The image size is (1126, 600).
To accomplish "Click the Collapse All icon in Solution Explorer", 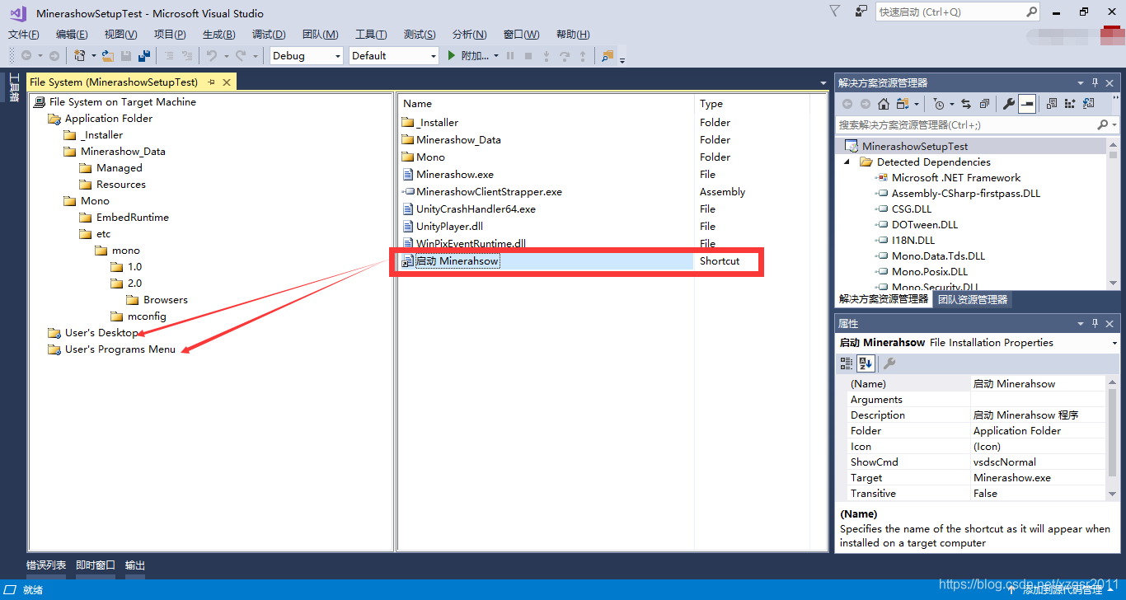I will pyautogui.click(x=984, y=104).
